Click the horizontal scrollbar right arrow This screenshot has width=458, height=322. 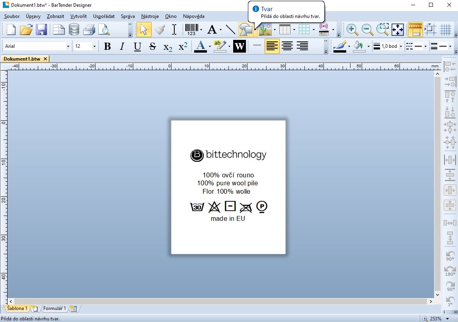click(x=431, y=301)
